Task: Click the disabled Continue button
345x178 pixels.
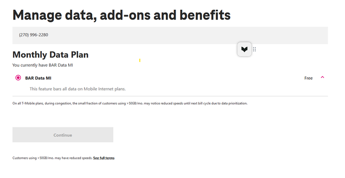Action: [x=63, y=135]
